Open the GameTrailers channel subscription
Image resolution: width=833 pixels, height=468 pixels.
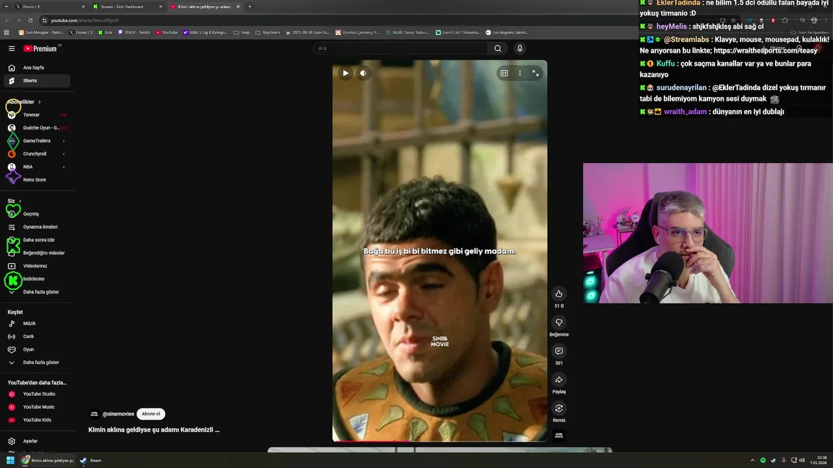[x=36, y=141]
